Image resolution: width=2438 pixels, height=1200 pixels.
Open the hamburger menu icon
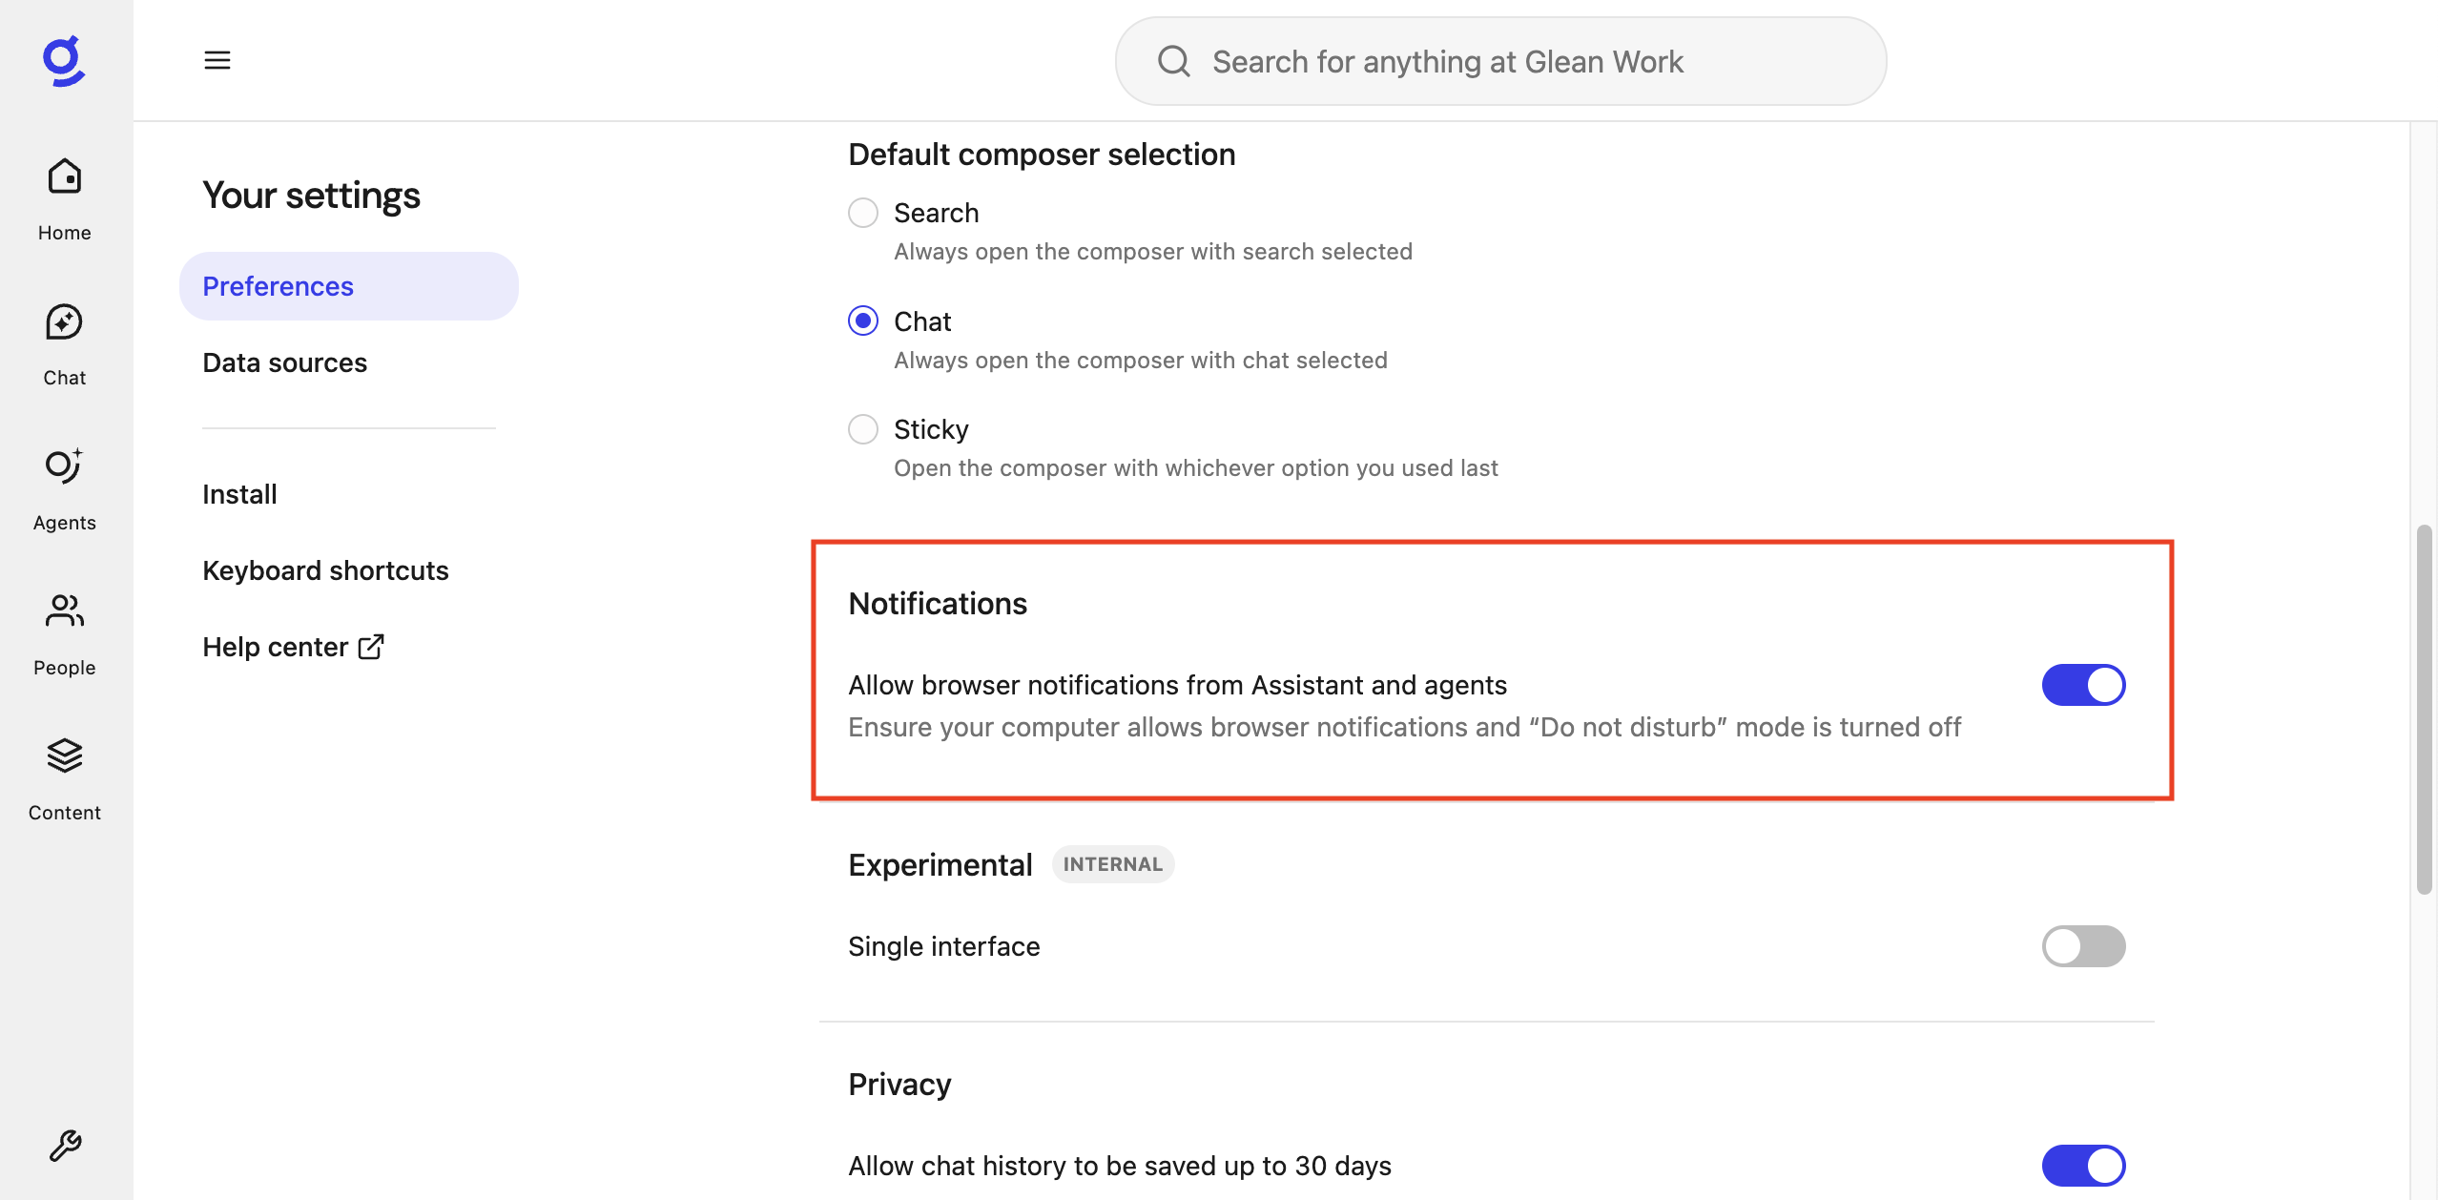pyautogui.click(x=217, y=60)
